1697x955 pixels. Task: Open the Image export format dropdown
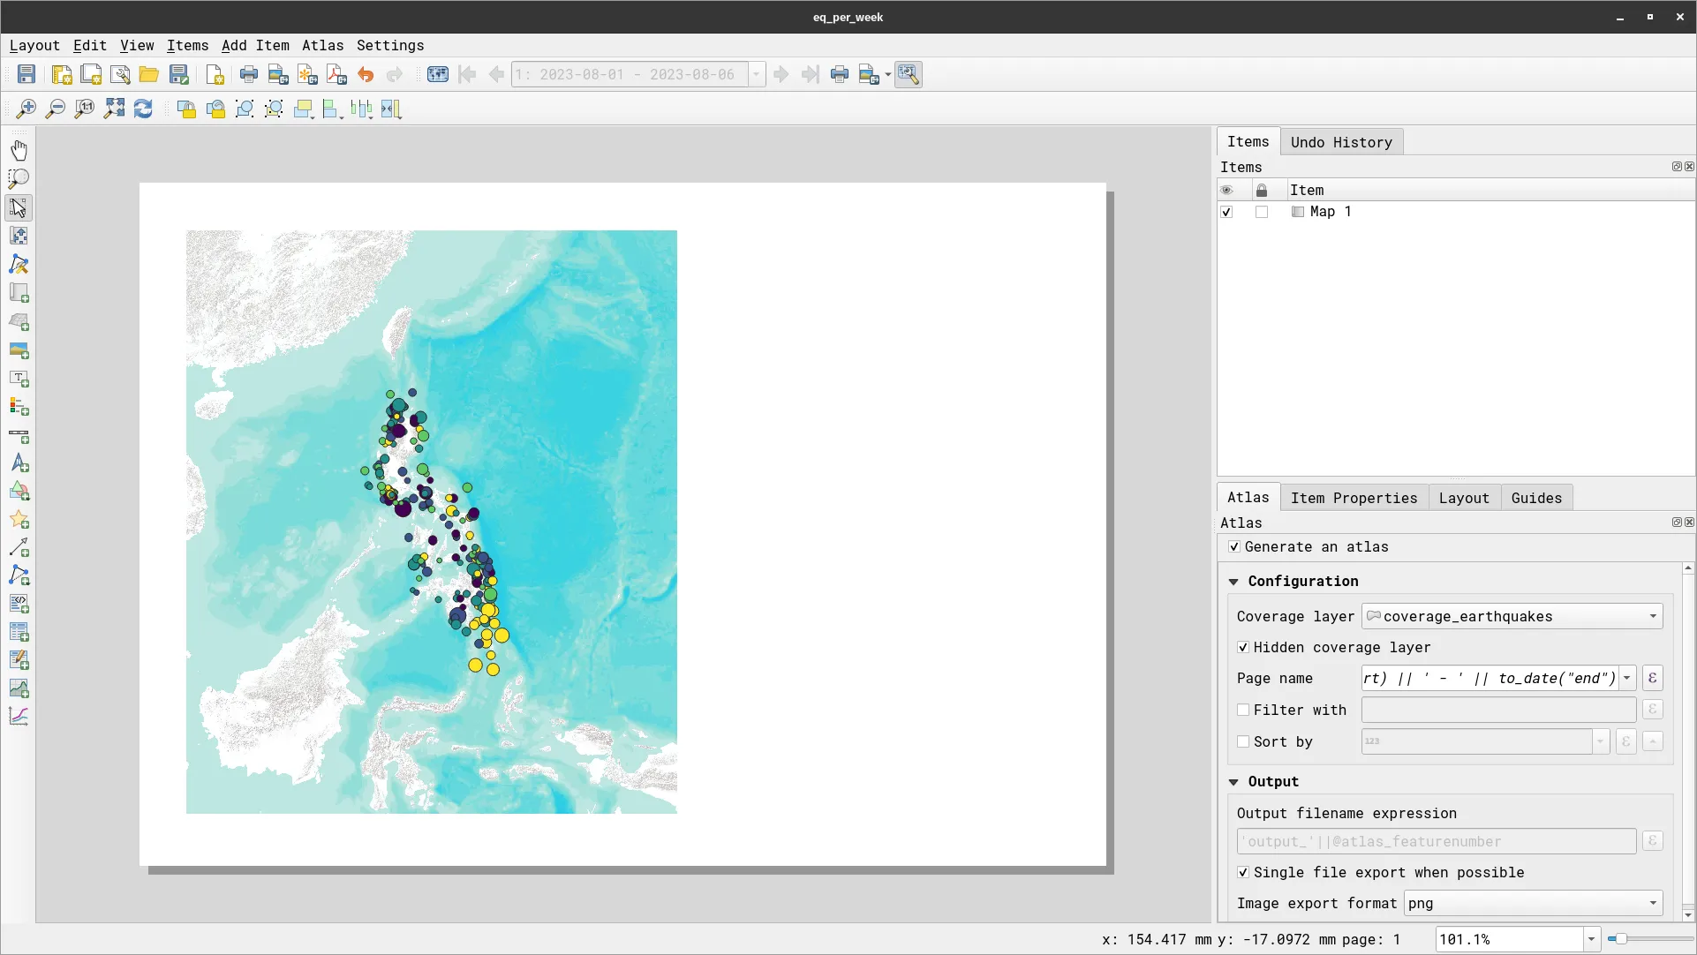point(1652,903)
